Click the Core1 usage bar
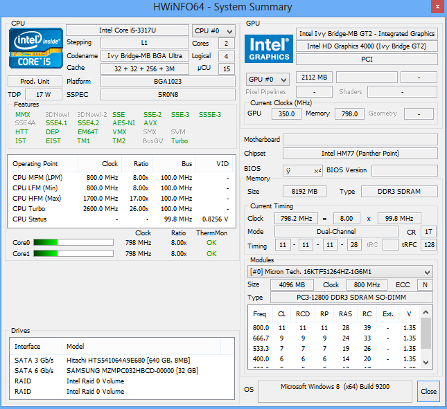This screenshot has height=409, width=447. click(73, 253)
